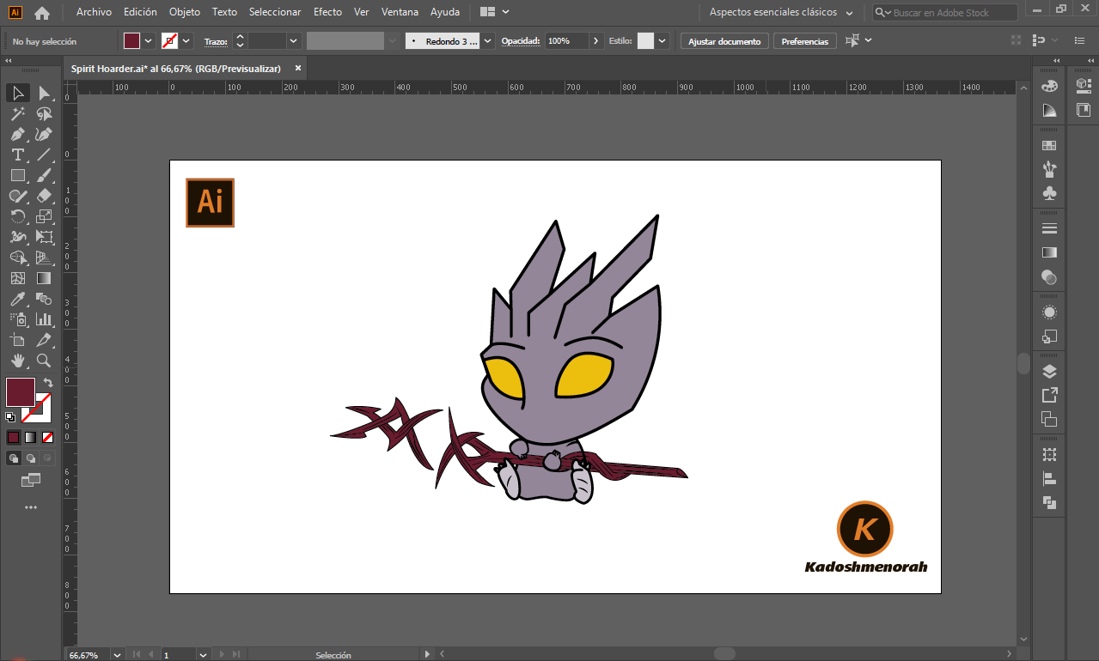Viewport: 1099px width, 661px height.
Task: Open Edit Toolbar three dots
Action: coord(31,507)
